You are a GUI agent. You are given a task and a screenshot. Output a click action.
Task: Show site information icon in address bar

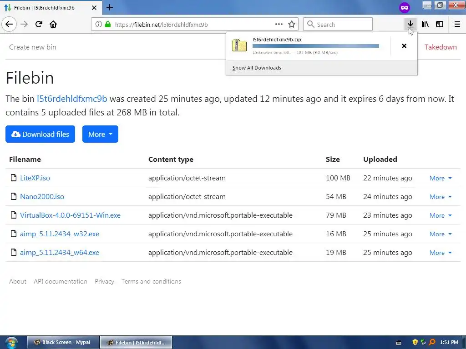[98, 25]
